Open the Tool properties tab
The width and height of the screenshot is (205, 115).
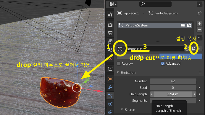110,14
